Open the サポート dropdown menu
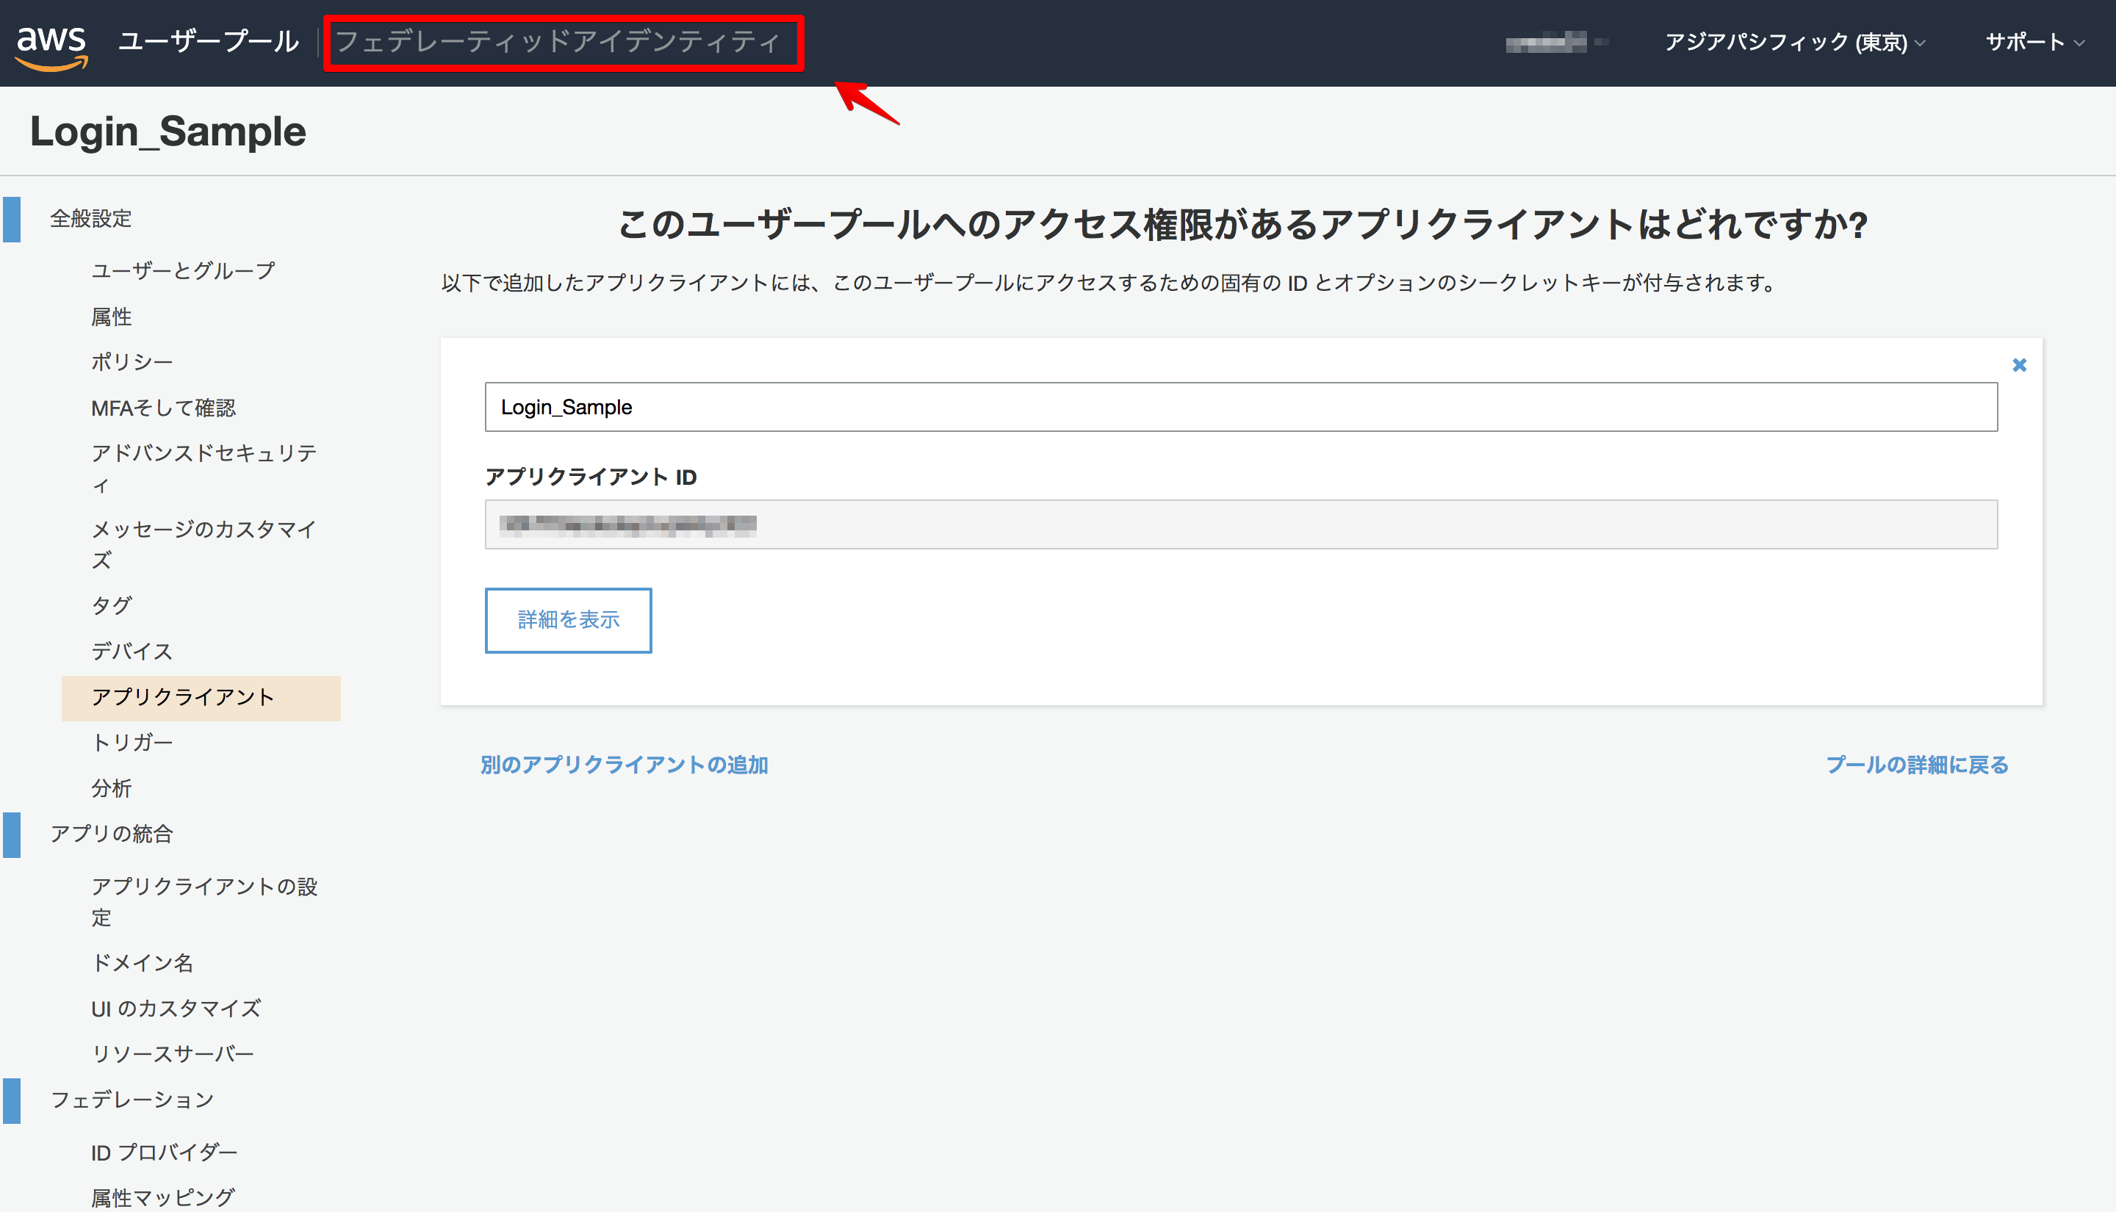 [x=2034, y=43]
